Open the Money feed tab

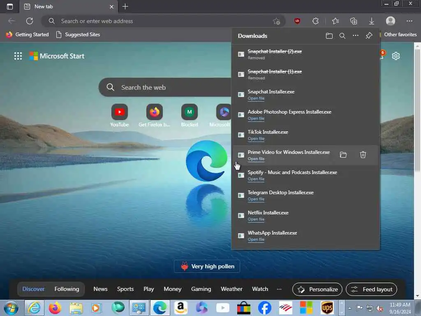pos(173,289)
